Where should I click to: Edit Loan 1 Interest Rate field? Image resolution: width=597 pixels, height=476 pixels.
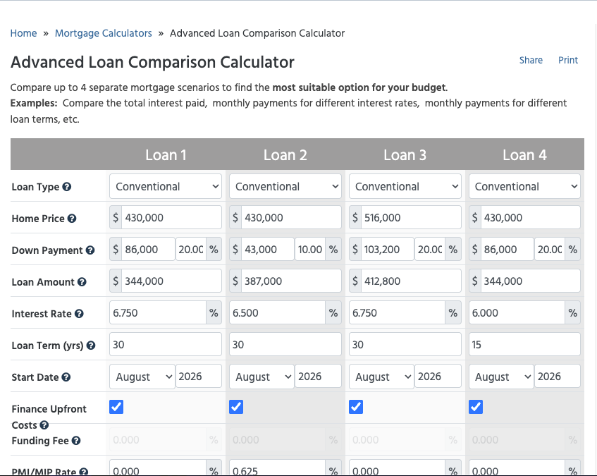pos(158,312)
